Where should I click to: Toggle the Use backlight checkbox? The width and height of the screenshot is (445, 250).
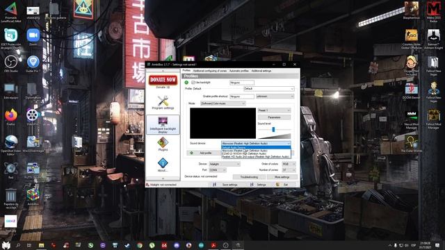pos(193,83)
